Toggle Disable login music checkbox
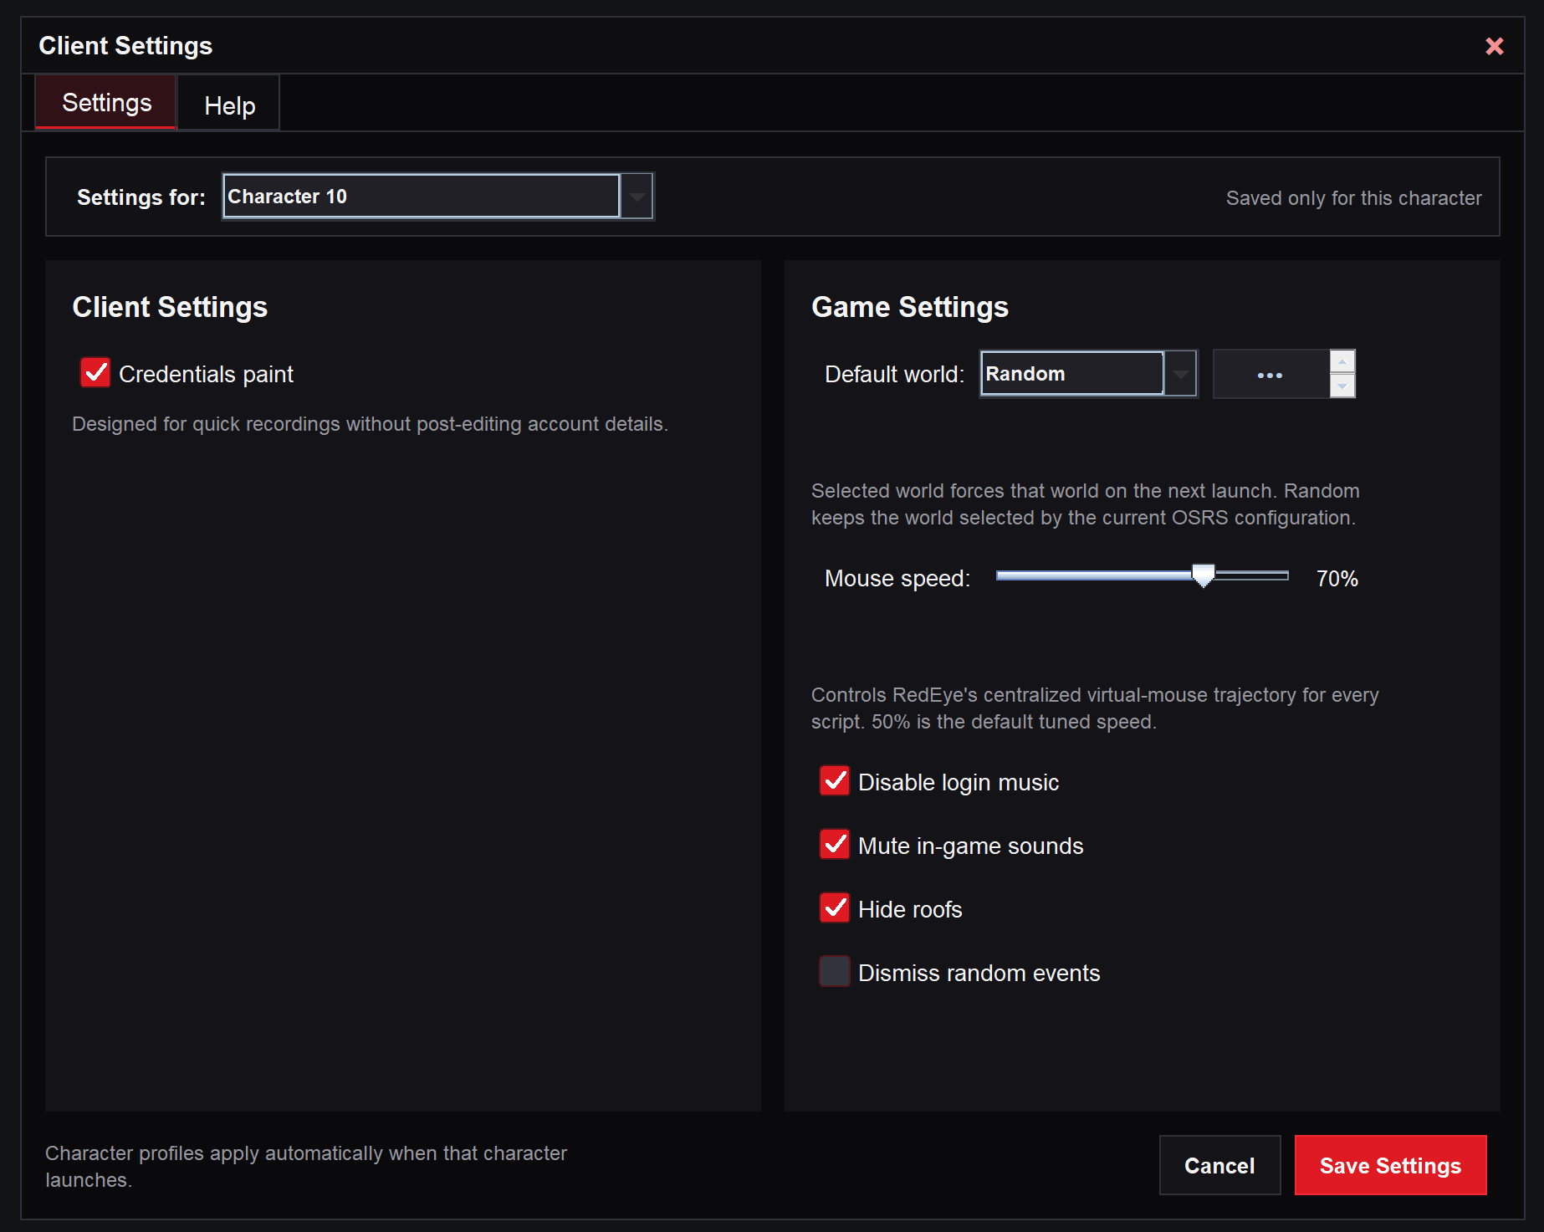This screenshot has height=1232, width=1544. point(835,781)
